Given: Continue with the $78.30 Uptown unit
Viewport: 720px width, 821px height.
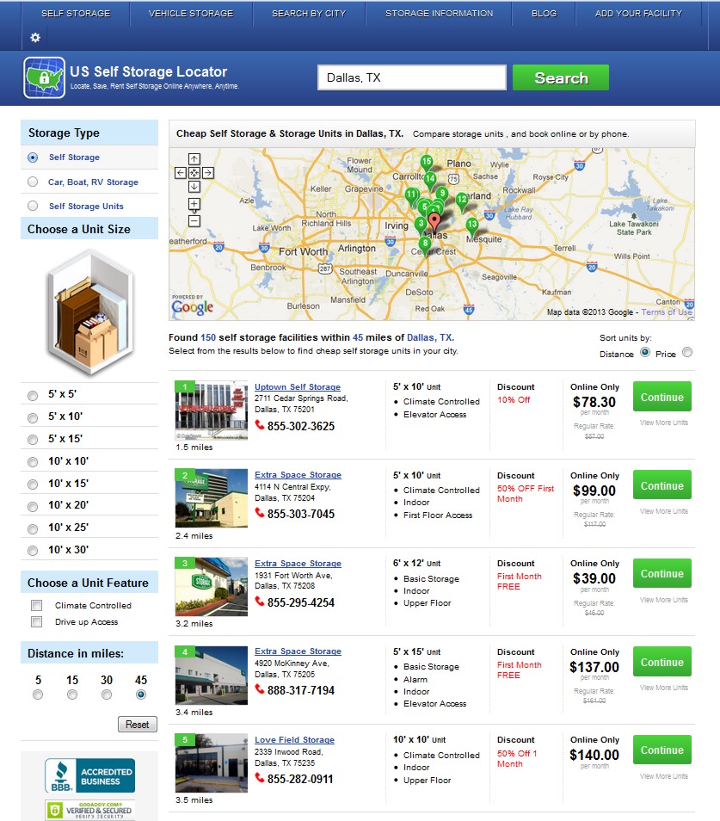Looking at the screenshot, I should 662,397.
